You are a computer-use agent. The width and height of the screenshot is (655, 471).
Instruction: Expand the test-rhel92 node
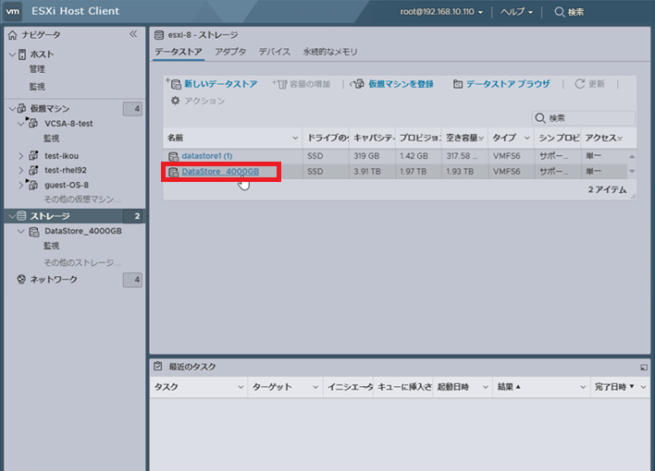click(x=21, y=170)
